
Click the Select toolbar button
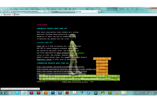click(x=17, y=15)
